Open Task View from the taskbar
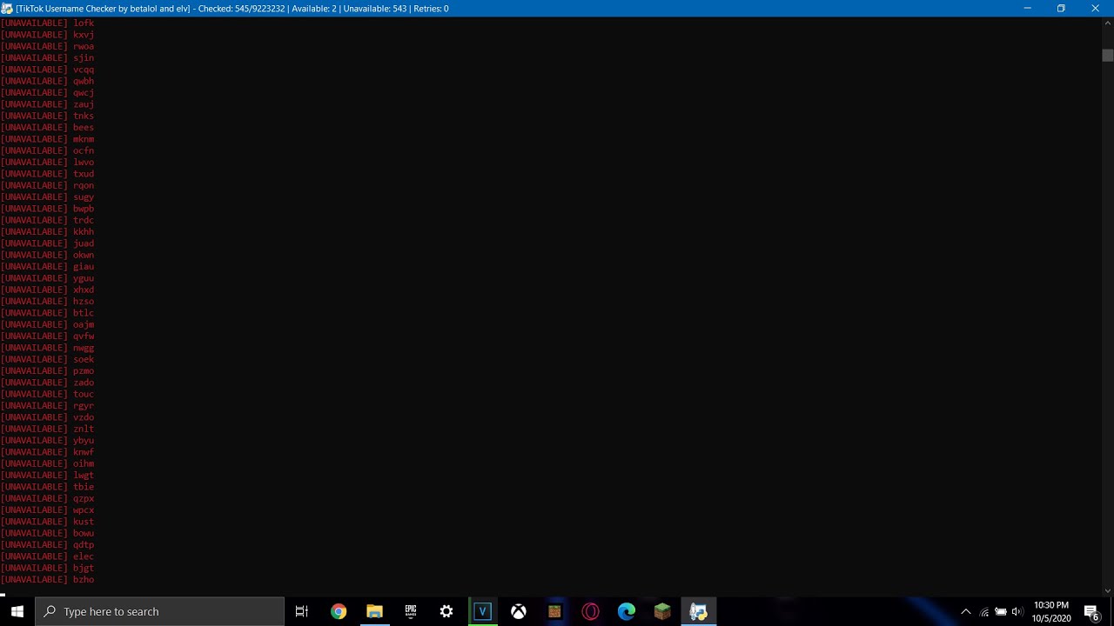Viewport: 1114px width, 626px height. tap(302, 611)
